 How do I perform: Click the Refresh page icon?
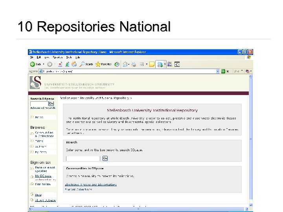[67, 64]
